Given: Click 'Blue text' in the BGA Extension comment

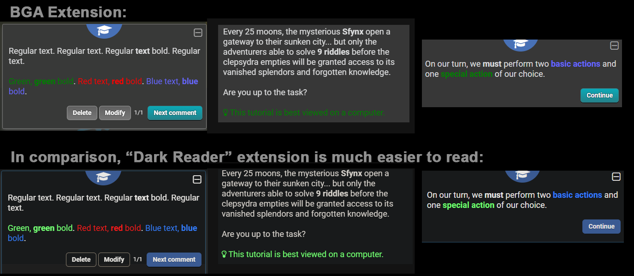Looking at the screenshot, I should point(163,81).
